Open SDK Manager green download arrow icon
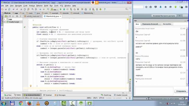Viewport: 189px width, 106px height. pyautogui.click(x=100, y=9)
